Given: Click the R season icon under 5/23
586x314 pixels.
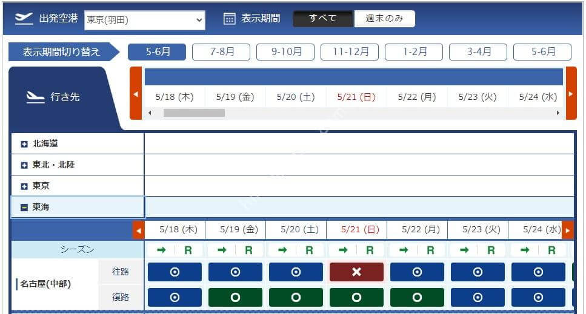Looking at the screenshot, I should click(491, 250).
